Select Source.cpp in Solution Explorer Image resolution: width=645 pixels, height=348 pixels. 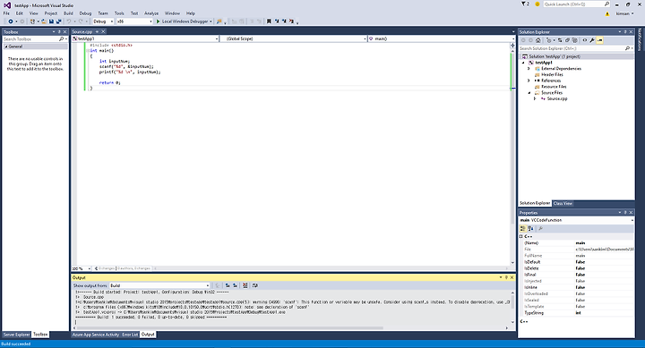pos(557,98)
